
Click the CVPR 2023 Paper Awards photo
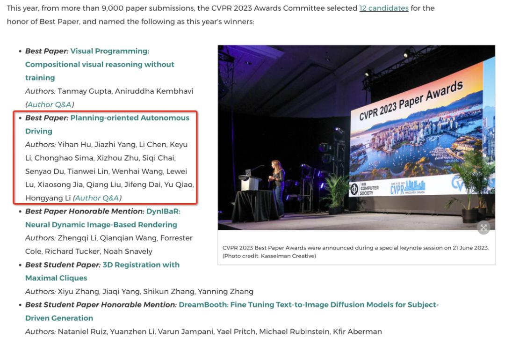[x=356, y=137]
